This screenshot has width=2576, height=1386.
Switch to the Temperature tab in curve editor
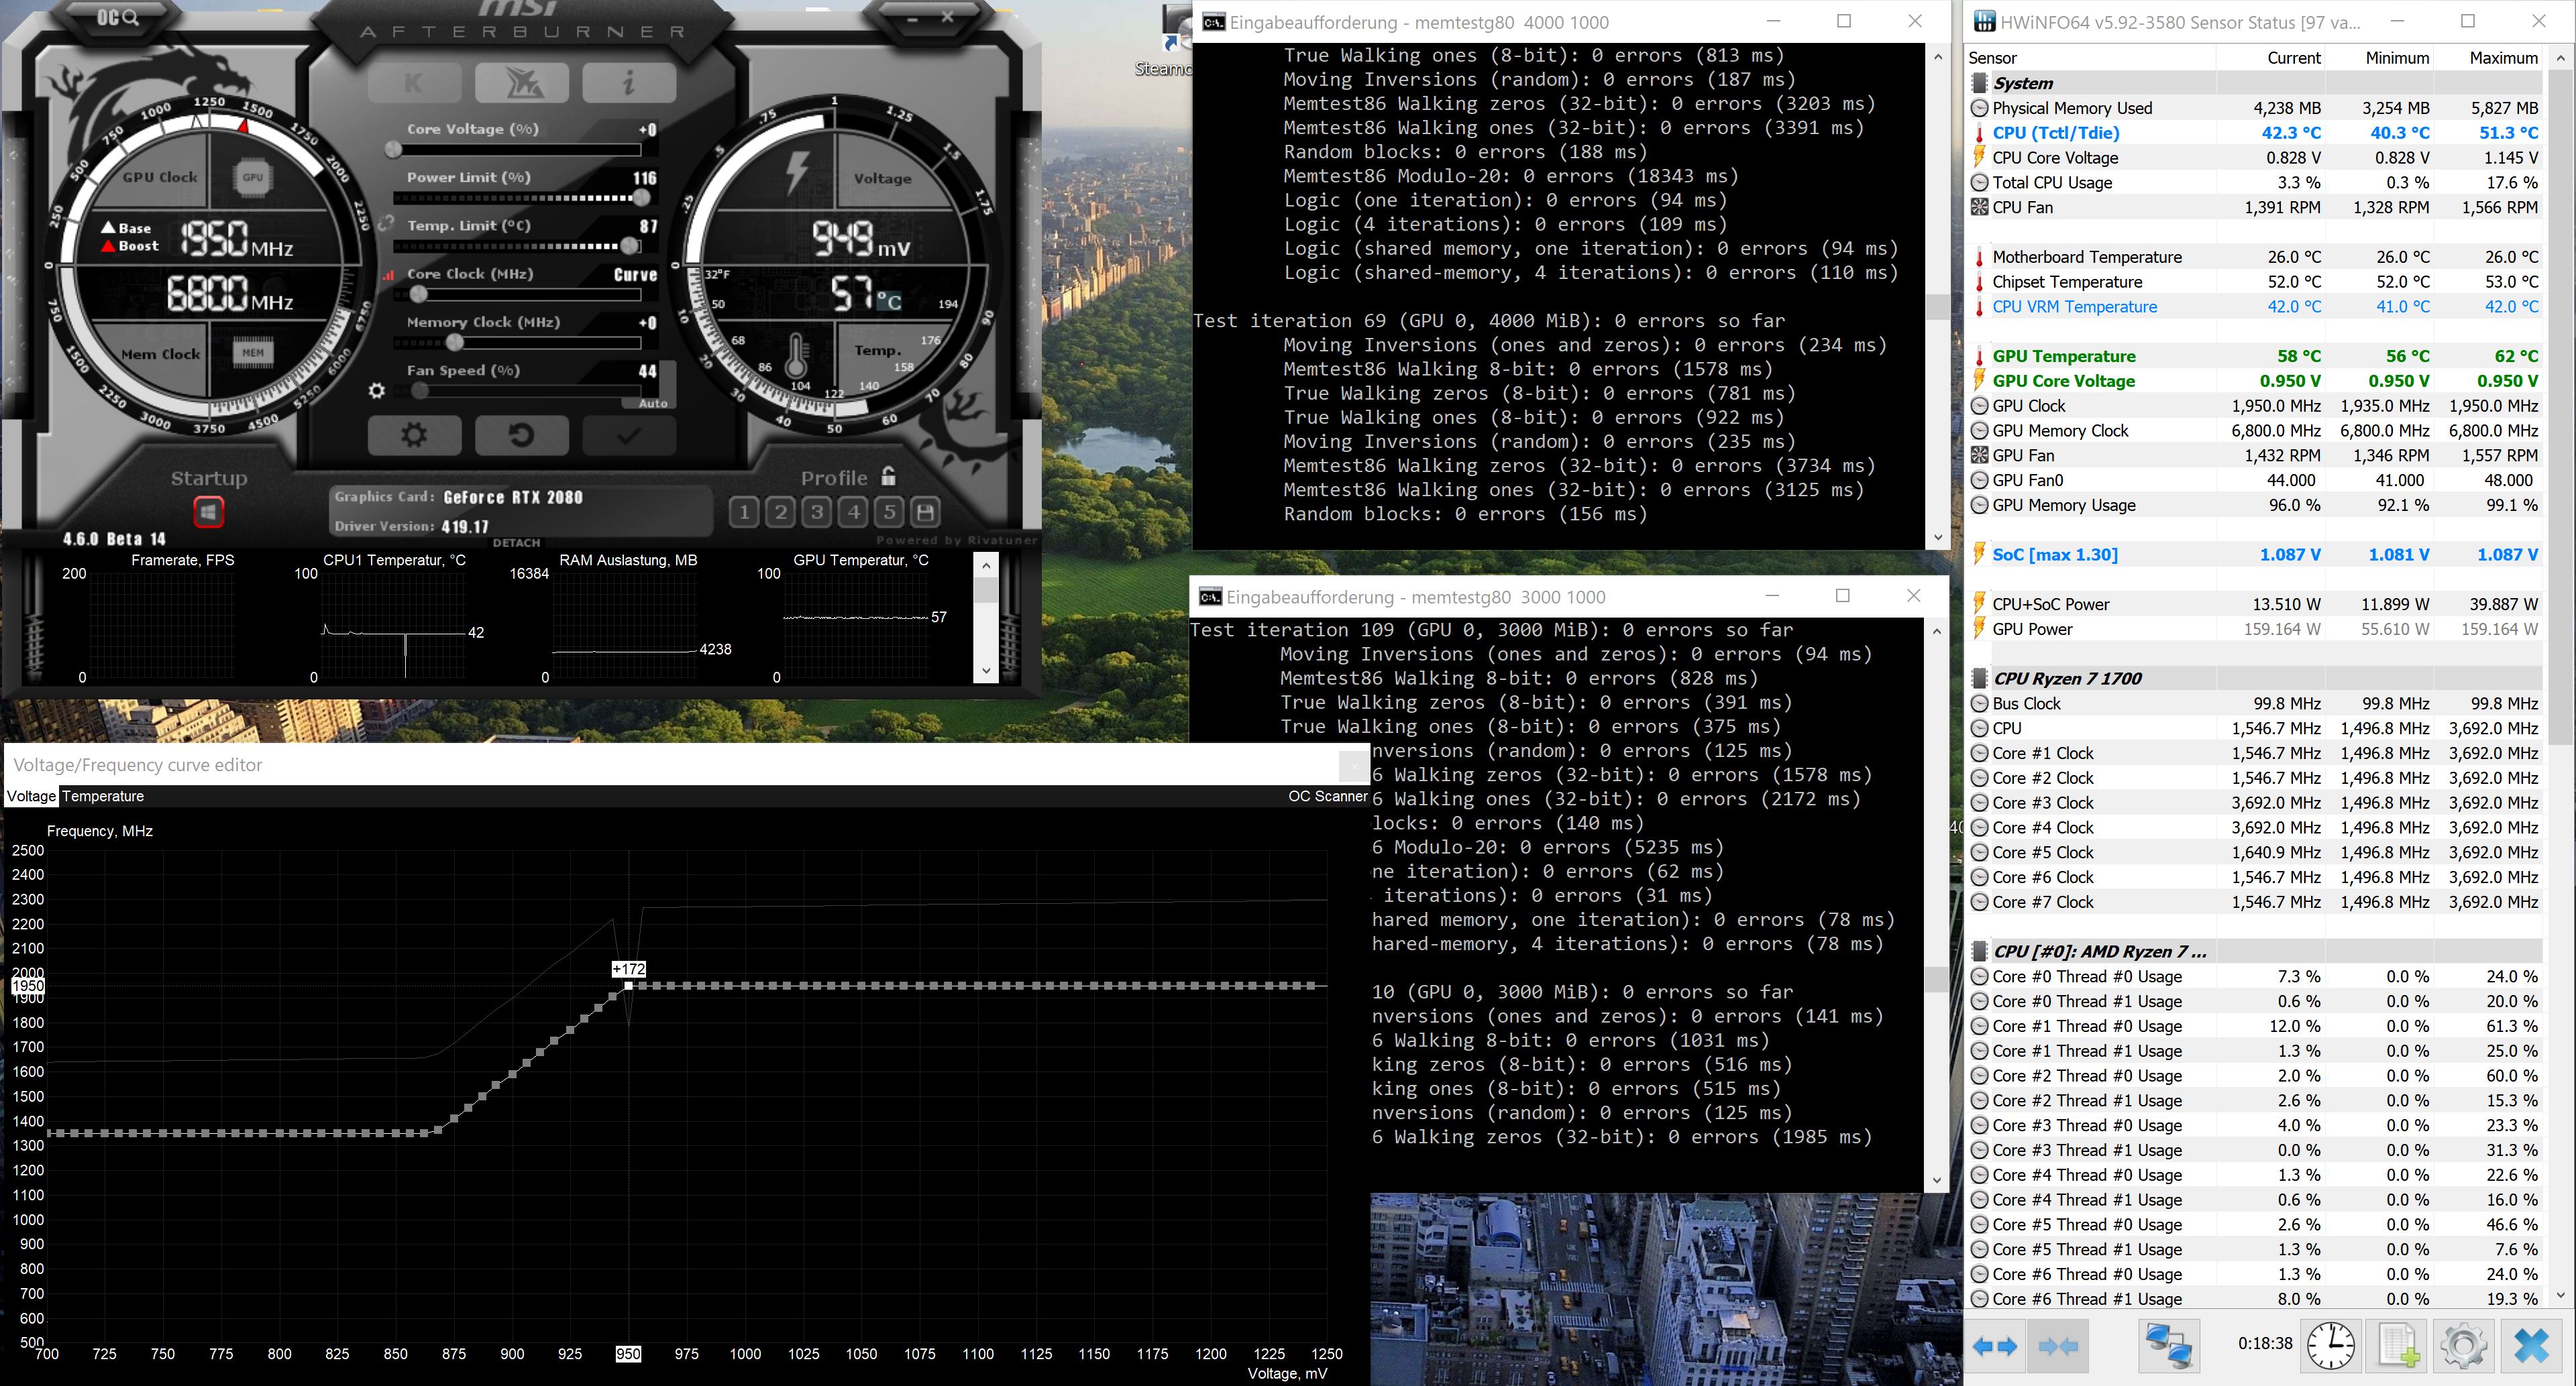pos(103,797)
